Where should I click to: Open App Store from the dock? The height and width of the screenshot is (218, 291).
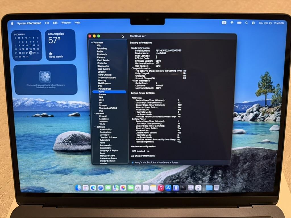[168, 188]
